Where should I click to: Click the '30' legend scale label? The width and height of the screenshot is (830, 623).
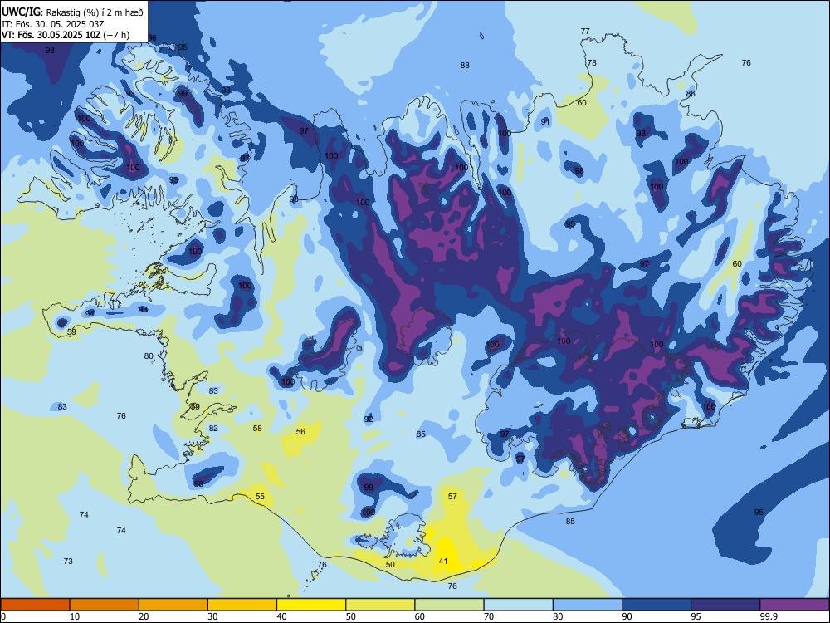point(212,616)
